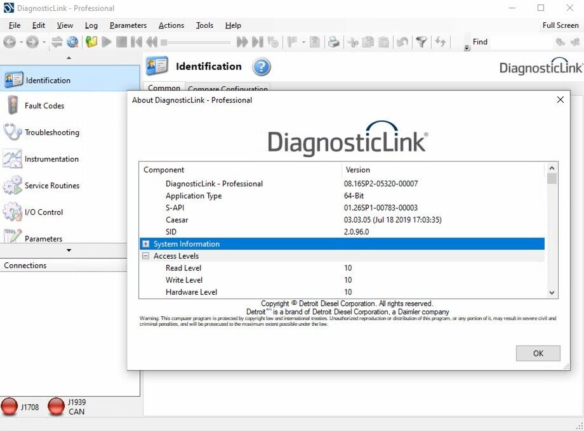Open the back navigation dropdown arrow
584x431 pixels.
coord(20,42)
